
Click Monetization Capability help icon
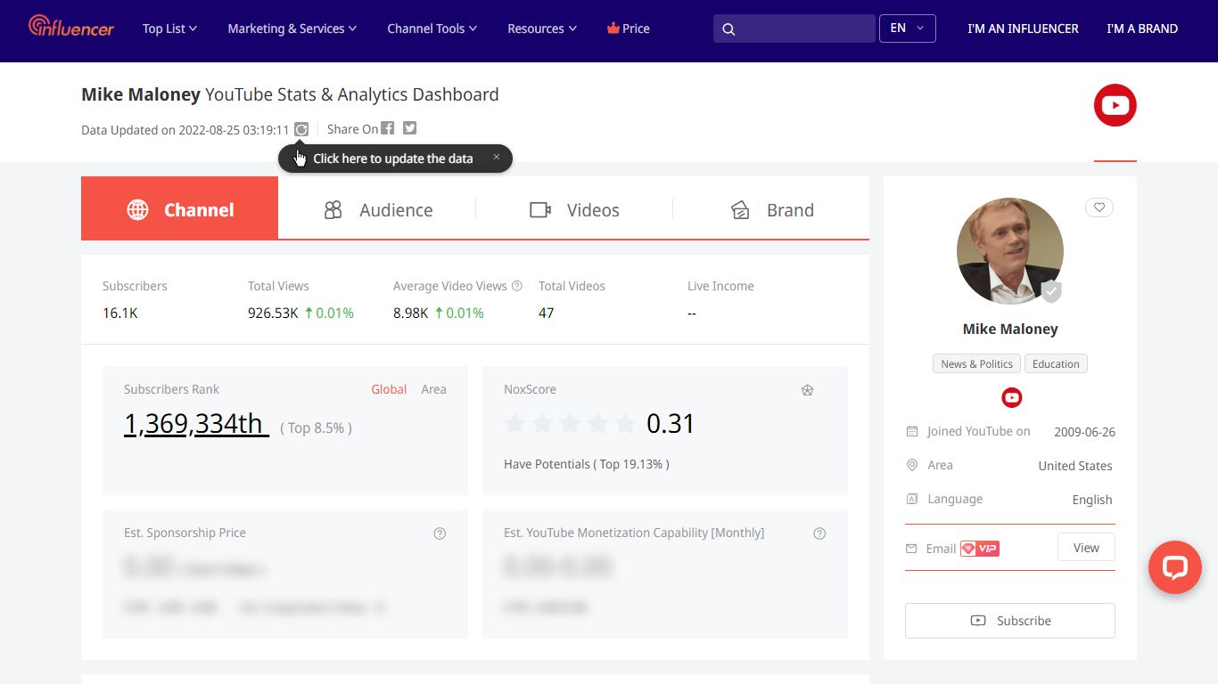tap(819, 533)
